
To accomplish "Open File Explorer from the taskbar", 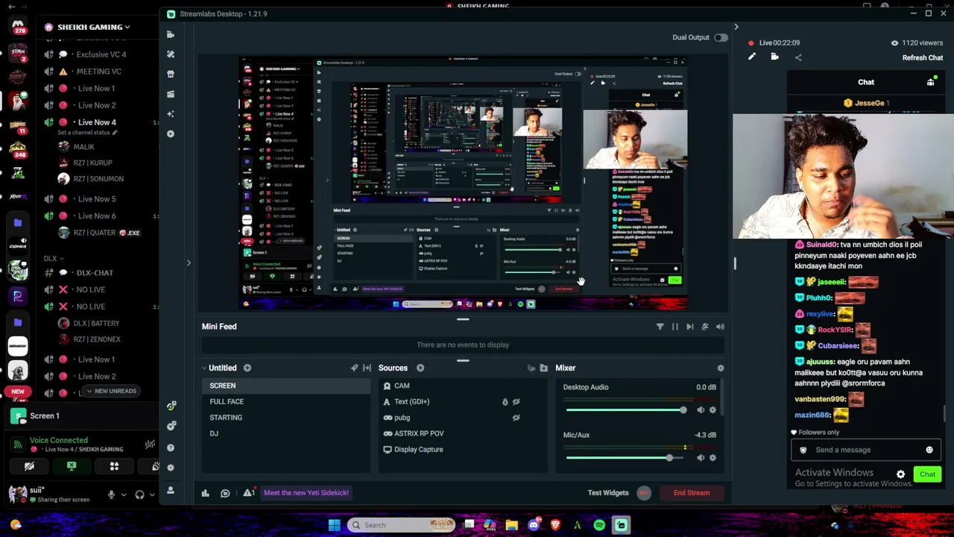I will click(x=511, y=525).
